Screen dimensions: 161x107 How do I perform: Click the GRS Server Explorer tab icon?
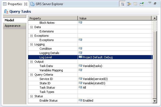click(x=32, y=4)
